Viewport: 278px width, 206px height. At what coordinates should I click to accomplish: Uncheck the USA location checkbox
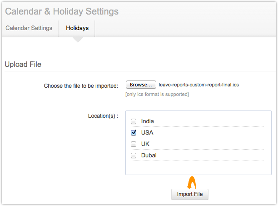(x=134, y=133)
